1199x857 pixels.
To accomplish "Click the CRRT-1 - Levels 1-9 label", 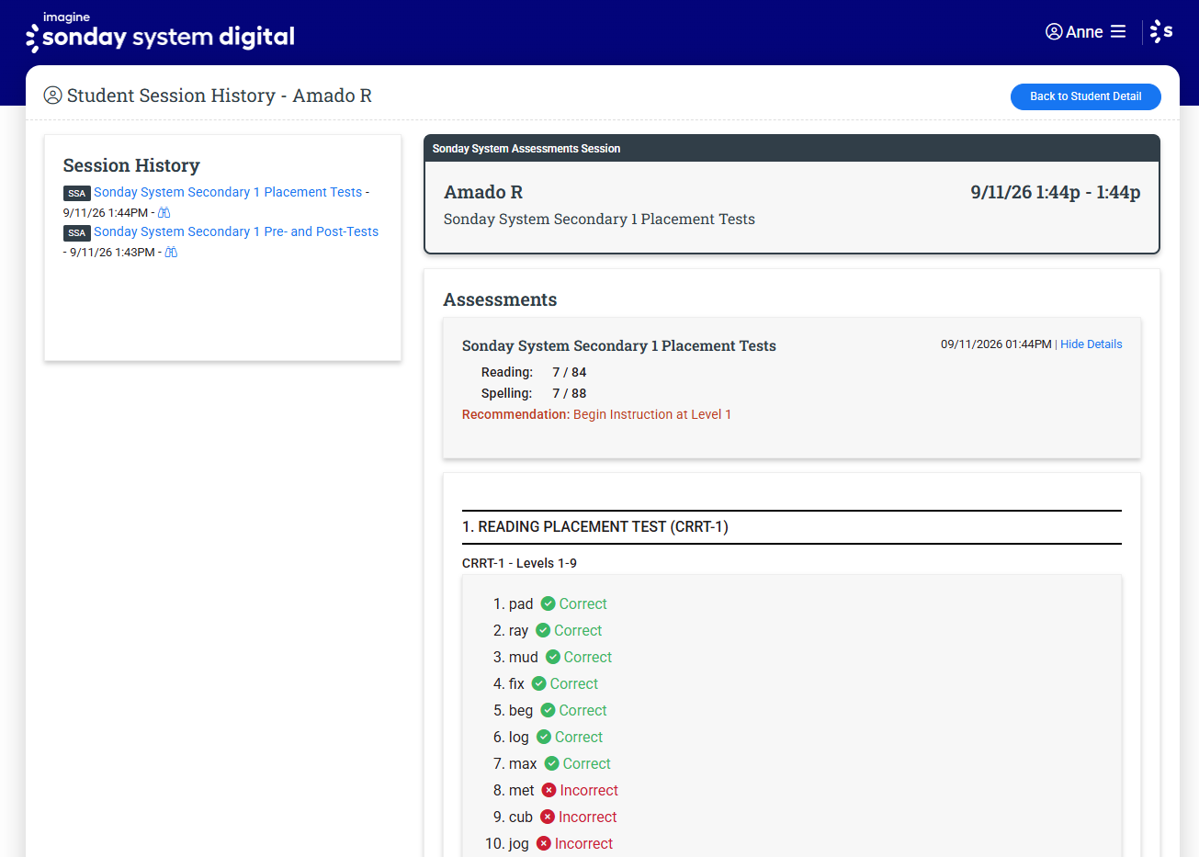I will click(x=519, y=563).
